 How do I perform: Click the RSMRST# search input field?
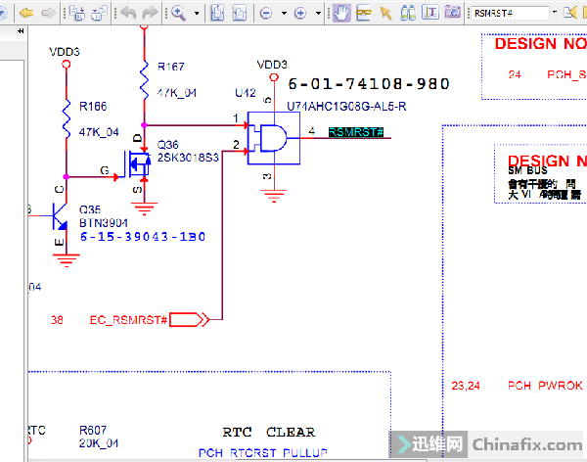click(x=511, y=13)
